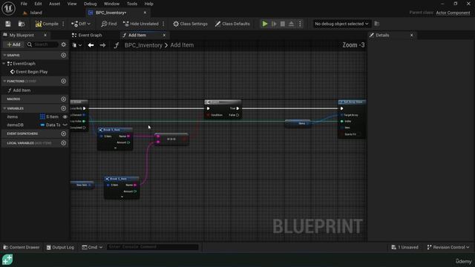Open My Blueprint settings gear
The width and height of the screenshot is (475, 267).
click(x=63, y=44)
